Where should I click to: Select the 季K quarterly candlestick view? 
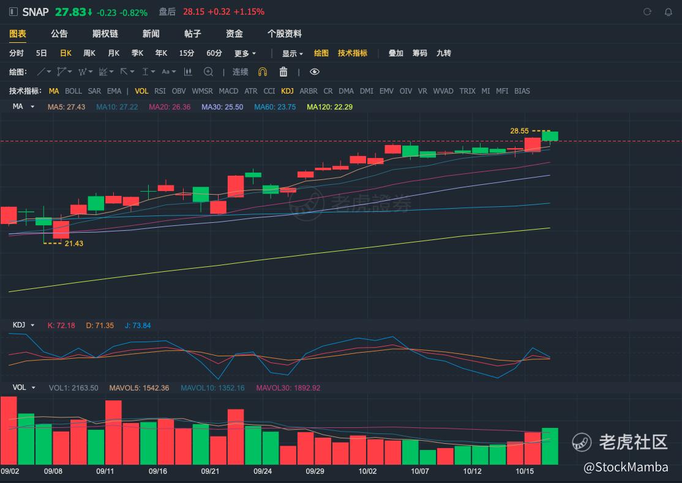(138, 53)
